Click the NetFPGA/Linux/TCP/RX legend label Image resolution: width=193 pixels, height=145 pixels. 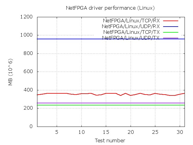(x=131, y=21)
